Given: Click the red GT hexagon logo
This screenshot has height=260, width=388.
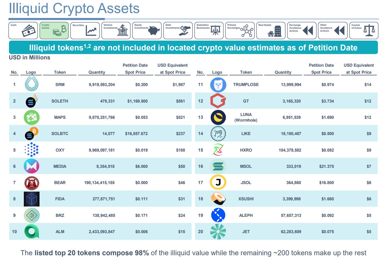Looking at the screenshot, I should [218, 101].
